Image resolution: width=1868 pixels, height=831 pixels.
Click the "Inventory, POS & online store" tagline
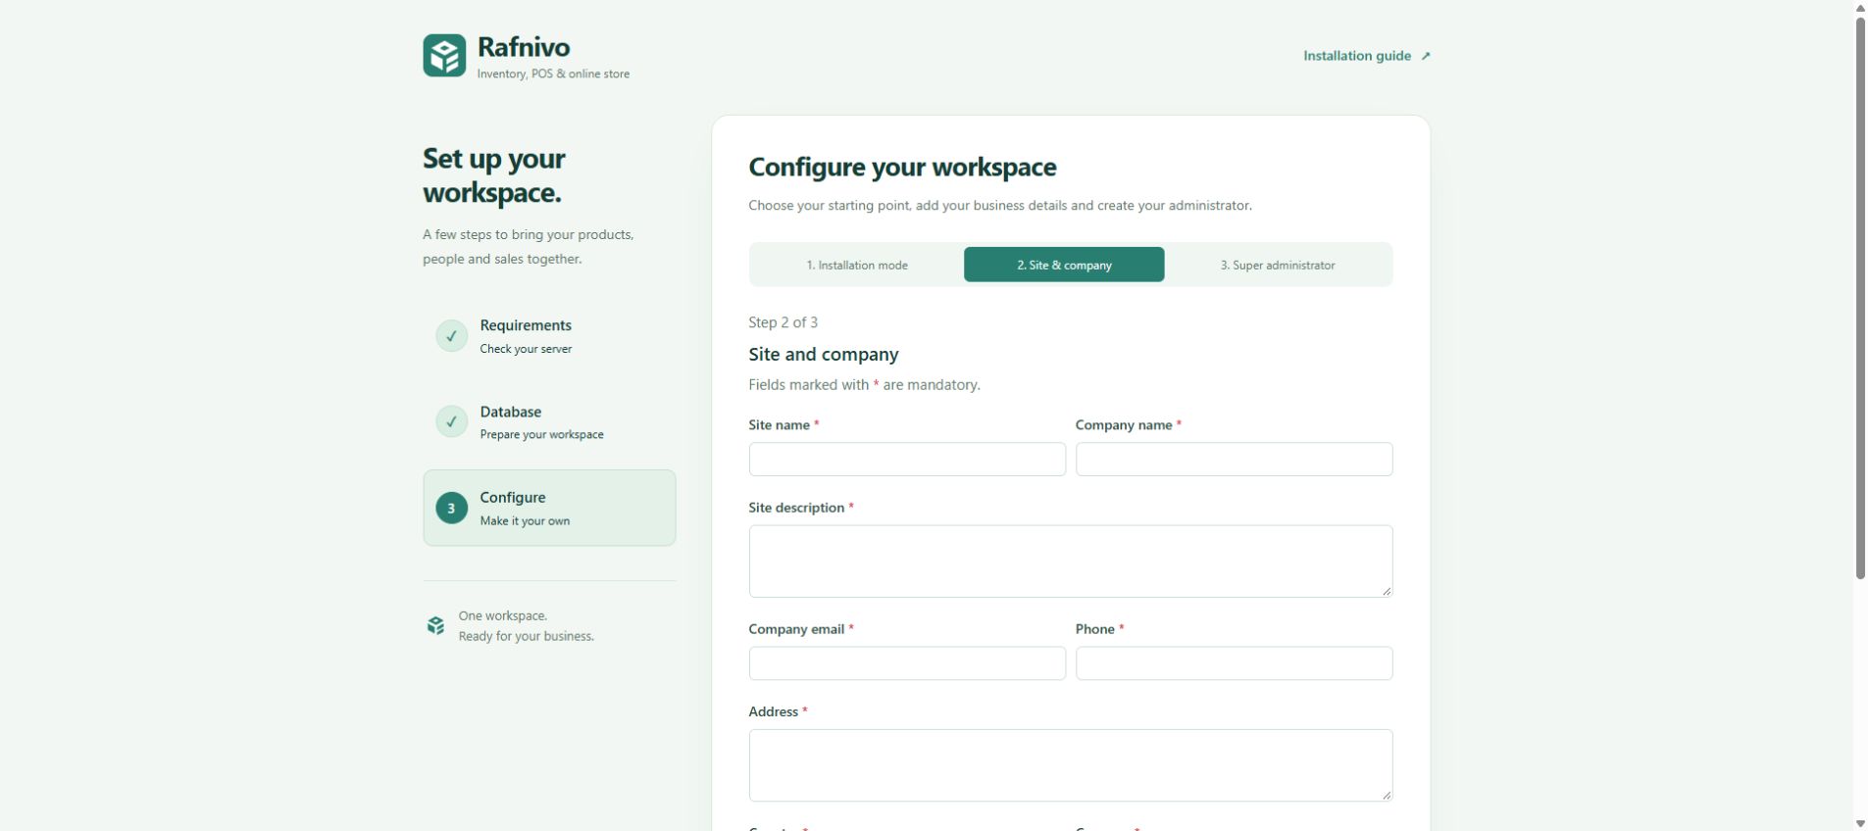click(553, 74)
